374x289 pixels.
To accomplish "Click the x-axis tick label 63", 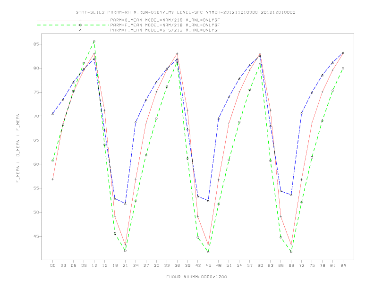I will 271,265.
